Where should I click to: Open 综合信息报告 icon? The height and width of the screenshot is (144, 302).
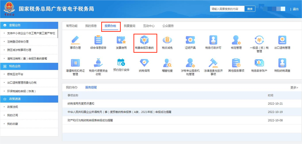tap(98, 40)
